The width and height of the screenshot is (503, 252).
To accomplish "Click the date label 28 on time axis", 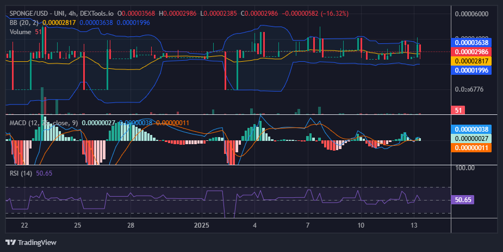I will pyautogui.click(x=131, y=225).
